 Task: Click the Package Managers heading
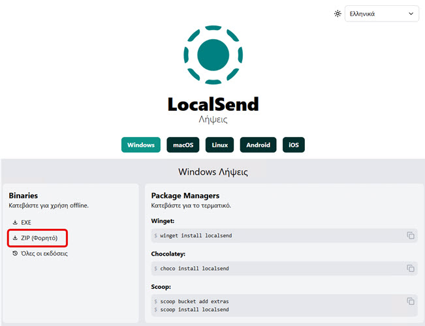pyautogui.click(x=185, y=196)
